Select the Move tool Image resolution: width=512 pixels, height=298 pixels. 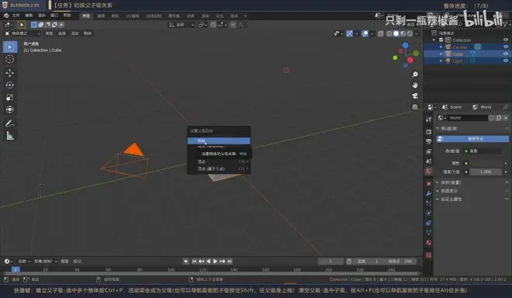point(10,72)
